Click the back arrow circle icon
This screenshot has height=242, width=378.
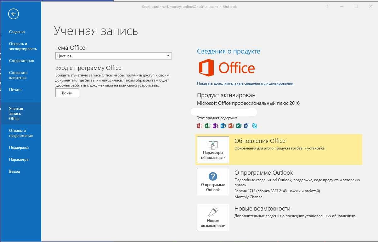tap(14, 14)
